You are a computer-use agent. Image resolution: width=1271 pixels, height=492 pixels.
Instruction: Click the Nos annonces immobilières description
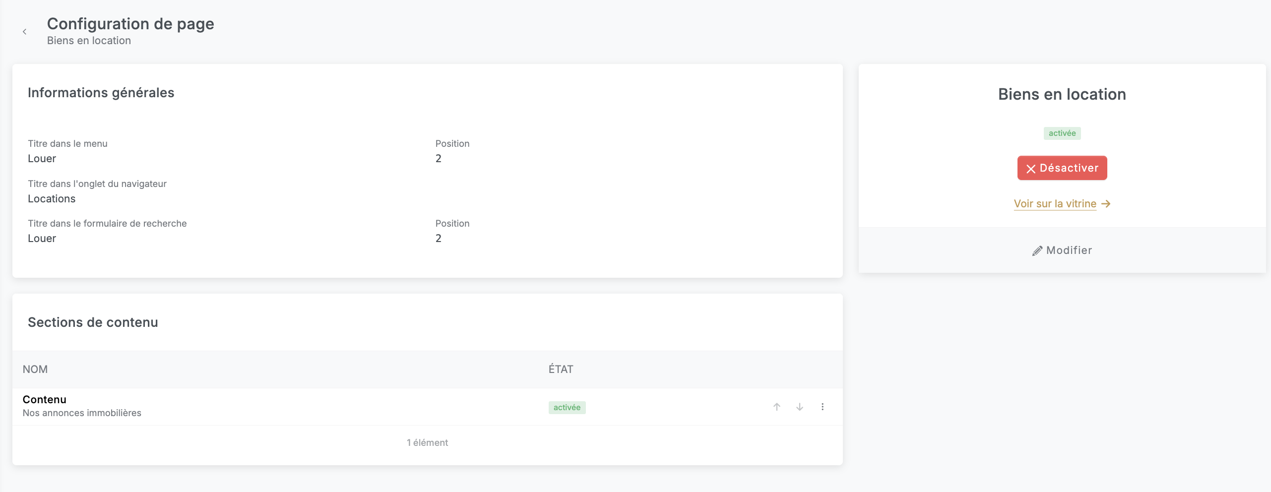point(82,413)
